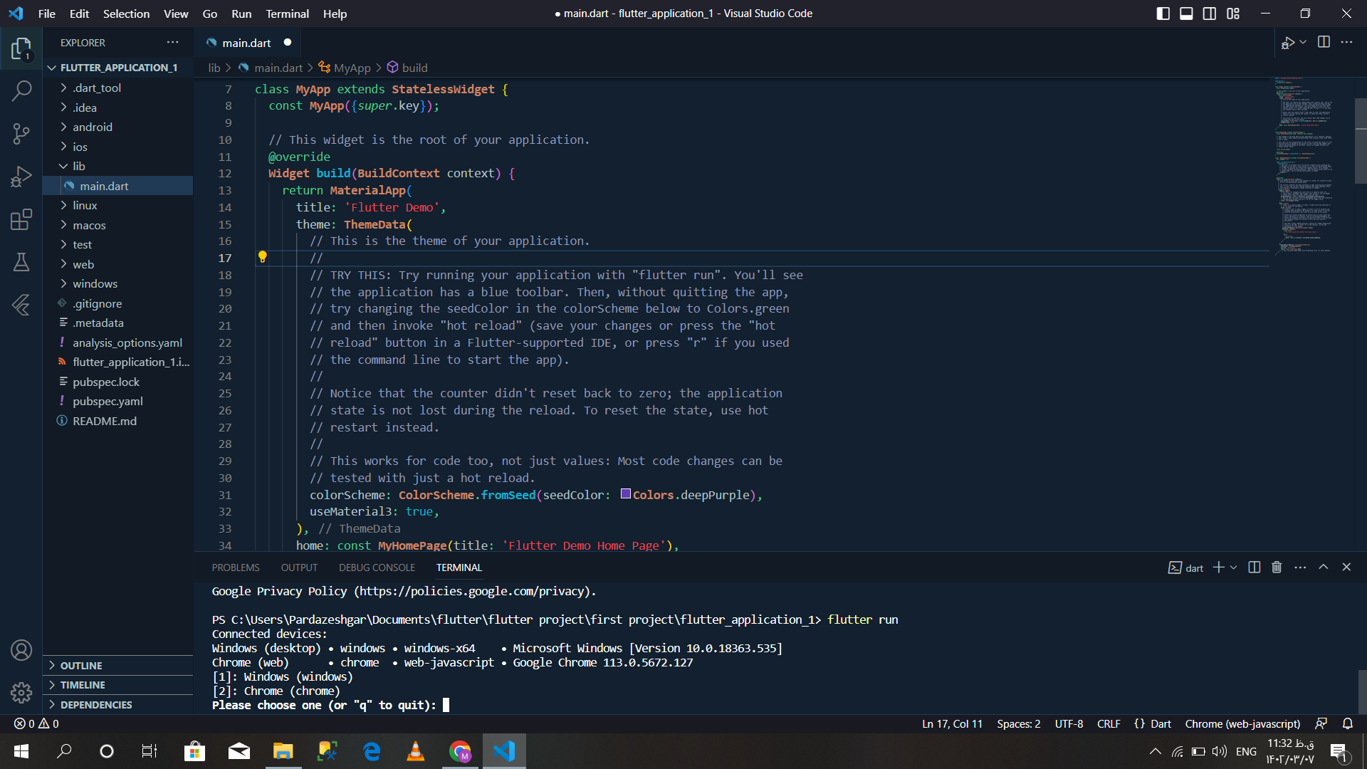Open run options dropdown arrow in editor title
The height and width of the screenshot is (769, 1367).
click(1303, 42)
